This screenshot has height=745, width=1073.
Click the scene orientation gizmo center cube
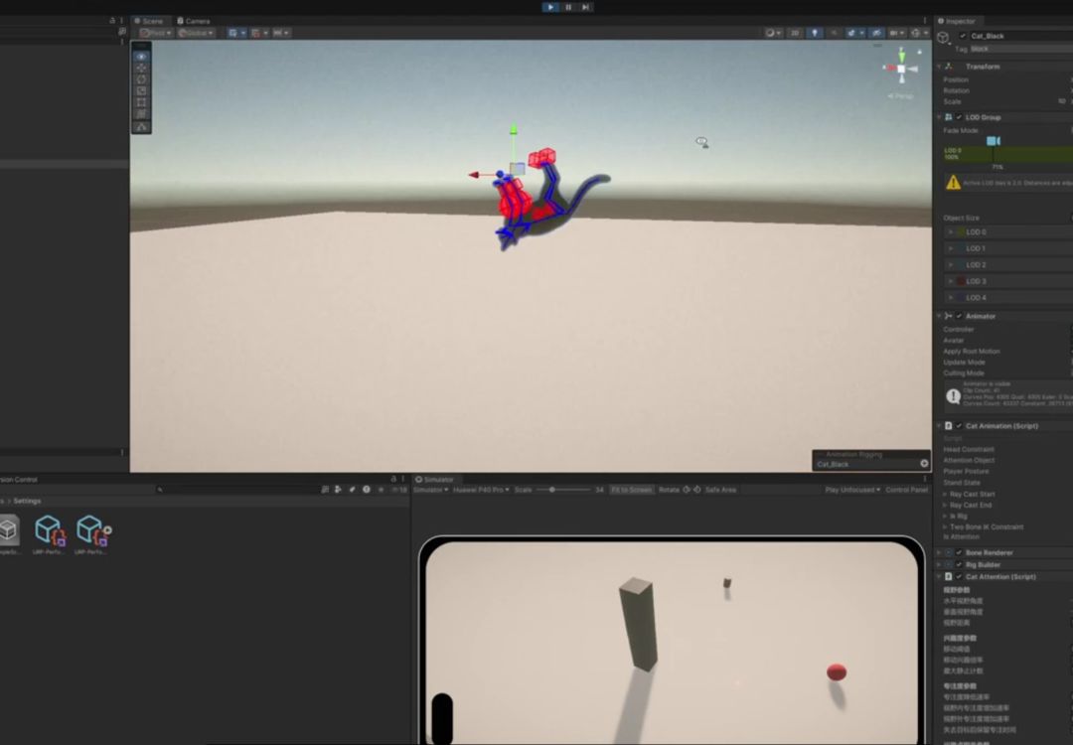click(x=901, y=69)
